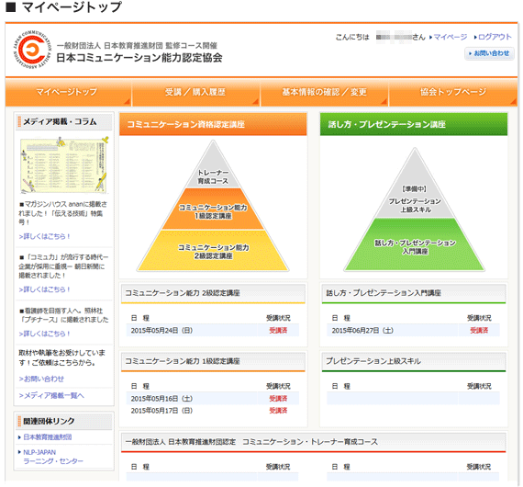Click the 日本コミュニケーション能力認定協会 title text
Viewport: 523px width, 487px height.
pos(139,58)
